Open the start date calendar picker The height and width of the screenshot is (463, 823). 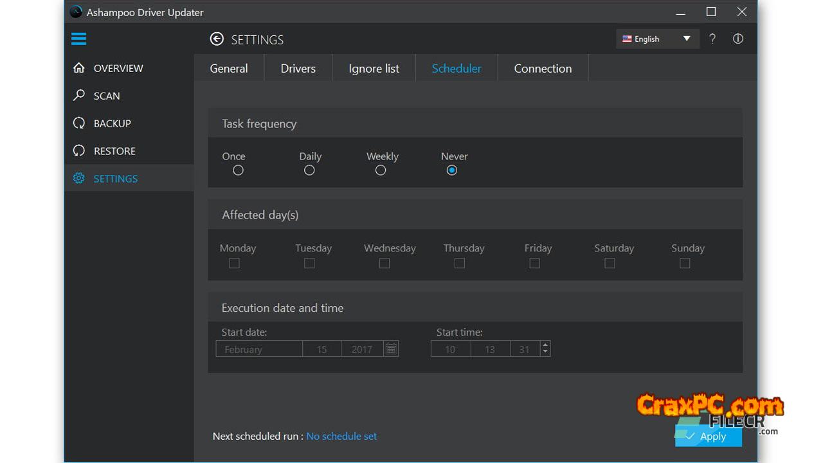pos(391,349)
